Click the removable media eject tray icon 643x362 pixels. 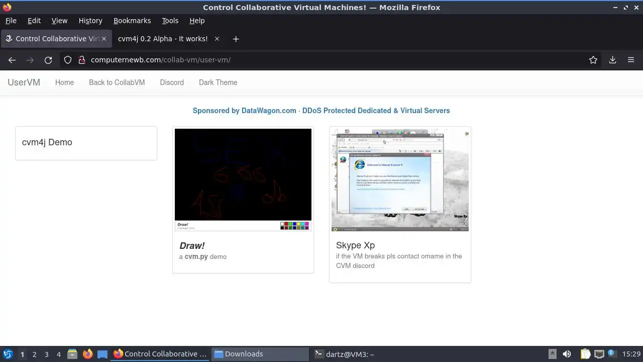[x=552, y=354]
